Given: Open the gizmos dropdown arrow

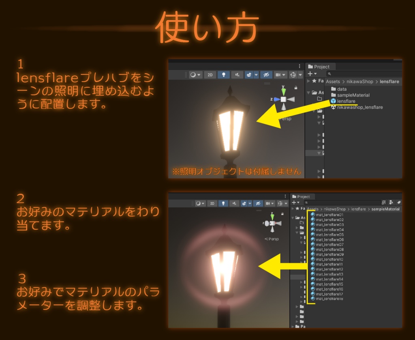Looking at the screenshot, I should pyautogui.click(x=300, y=75).
